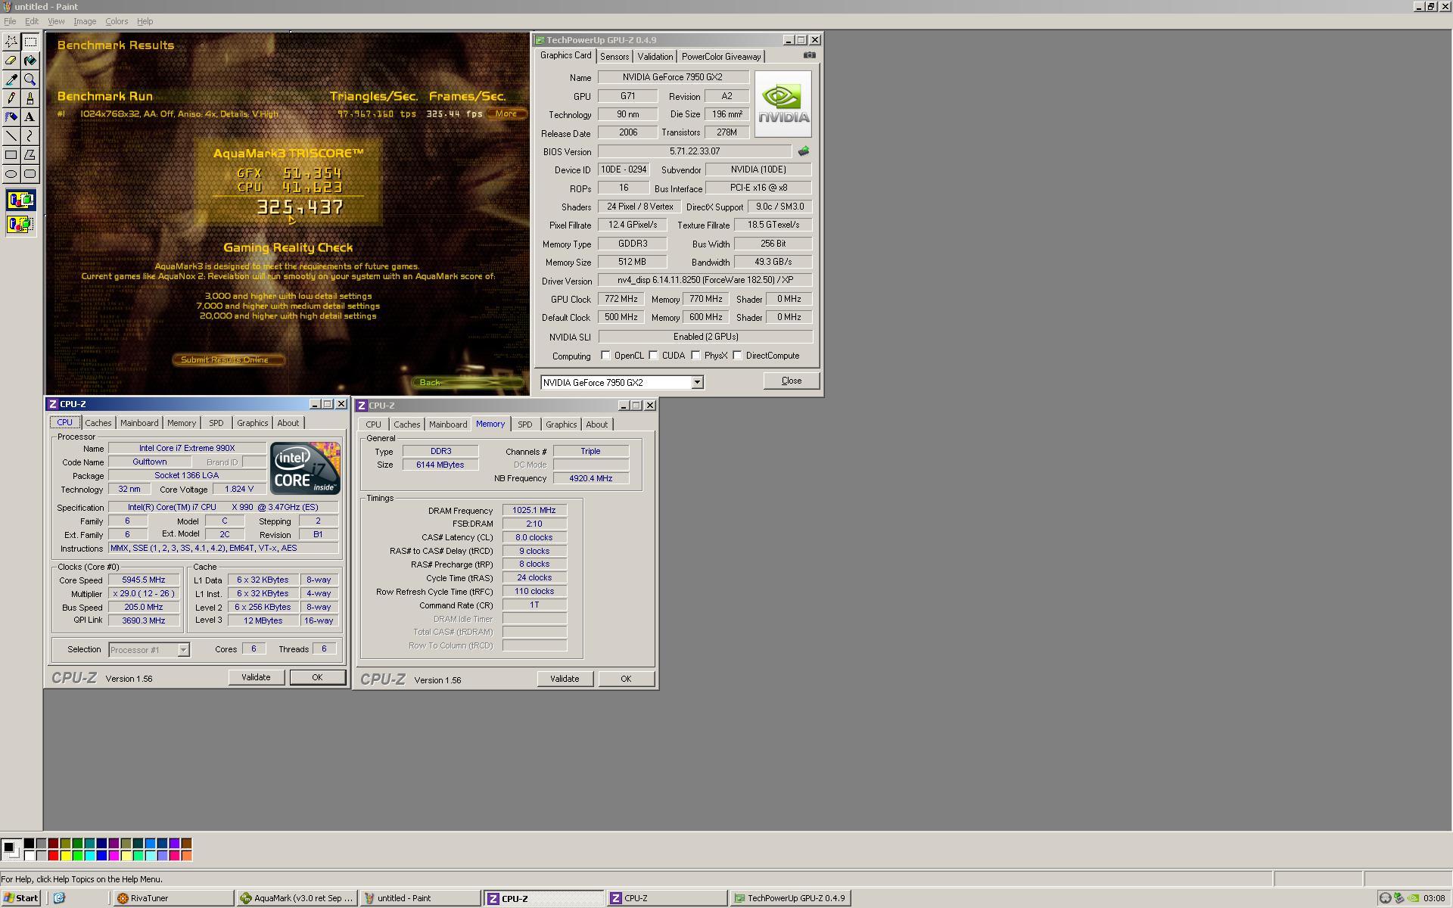Select the Free-Form Select tool
The height and width of the screenshot is (908, 1453).
point(11,42)
